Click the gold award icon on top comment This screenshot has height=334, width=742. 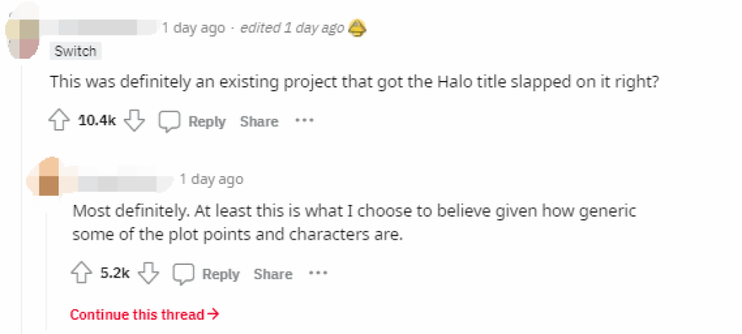click(358, 28)
